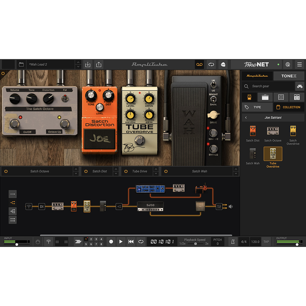Image resolution: width=306 pixels, height=306 pixels.
Task: Toggle power for Satch Wah slot
Action: 166,171
